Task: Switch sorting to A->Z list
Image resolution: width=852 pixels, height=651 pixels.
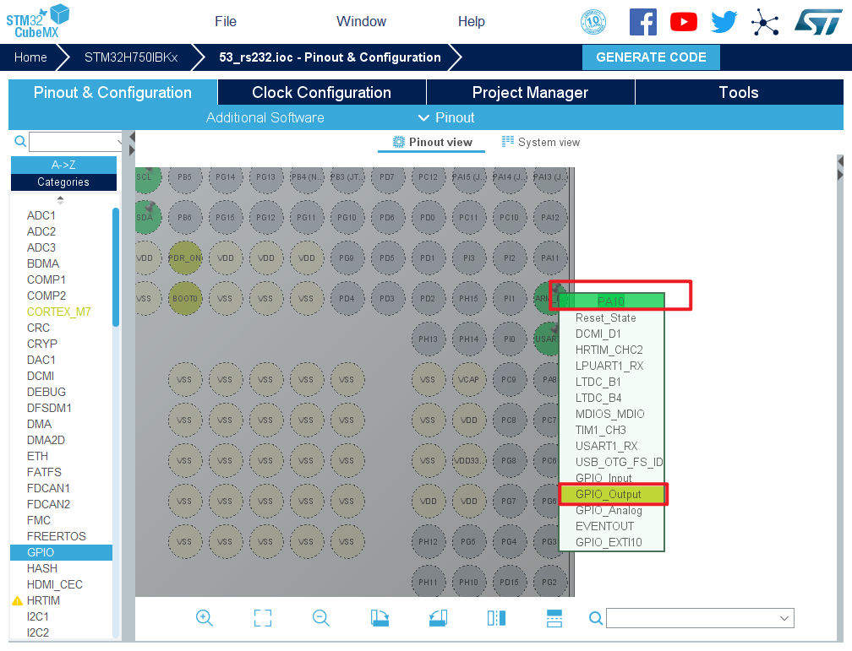Action: 63,165
